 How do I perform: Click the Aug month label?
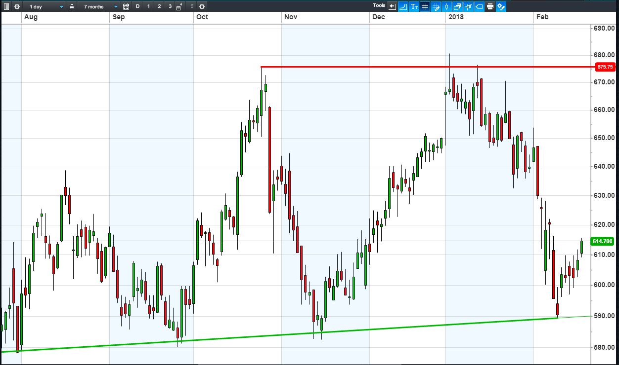(31, 17)
